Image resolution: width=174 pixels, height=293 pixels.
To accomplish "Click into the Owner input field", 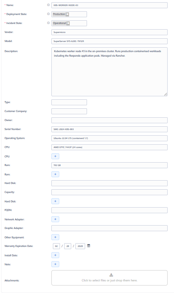I will 109,120.
